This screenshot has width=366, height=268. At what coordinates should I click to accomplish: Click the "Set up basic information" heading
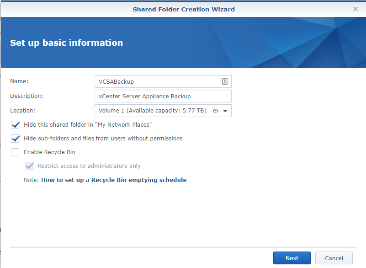tap(66, 43)
